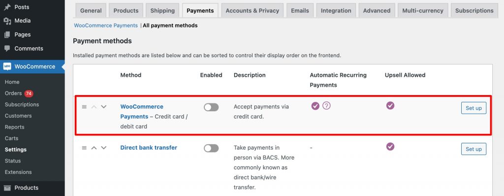Open the WooCommerce Payments sub-navigation link
This screenshot has width=504, height=196.
click(106, 26)
